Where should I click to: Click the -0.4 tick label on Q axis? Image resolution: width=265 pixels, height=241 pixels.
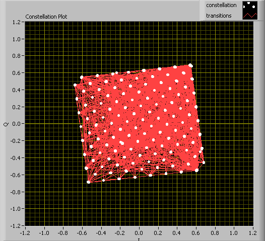(15, 158)
